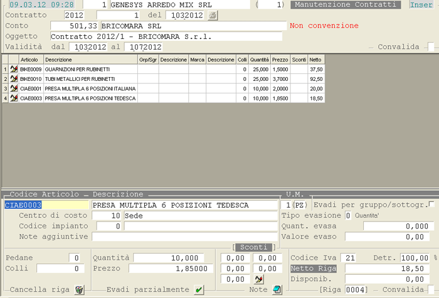Select cell TUBI METALLICI PER RUBINETTI
439x298 pixels.
pos(90,79)
